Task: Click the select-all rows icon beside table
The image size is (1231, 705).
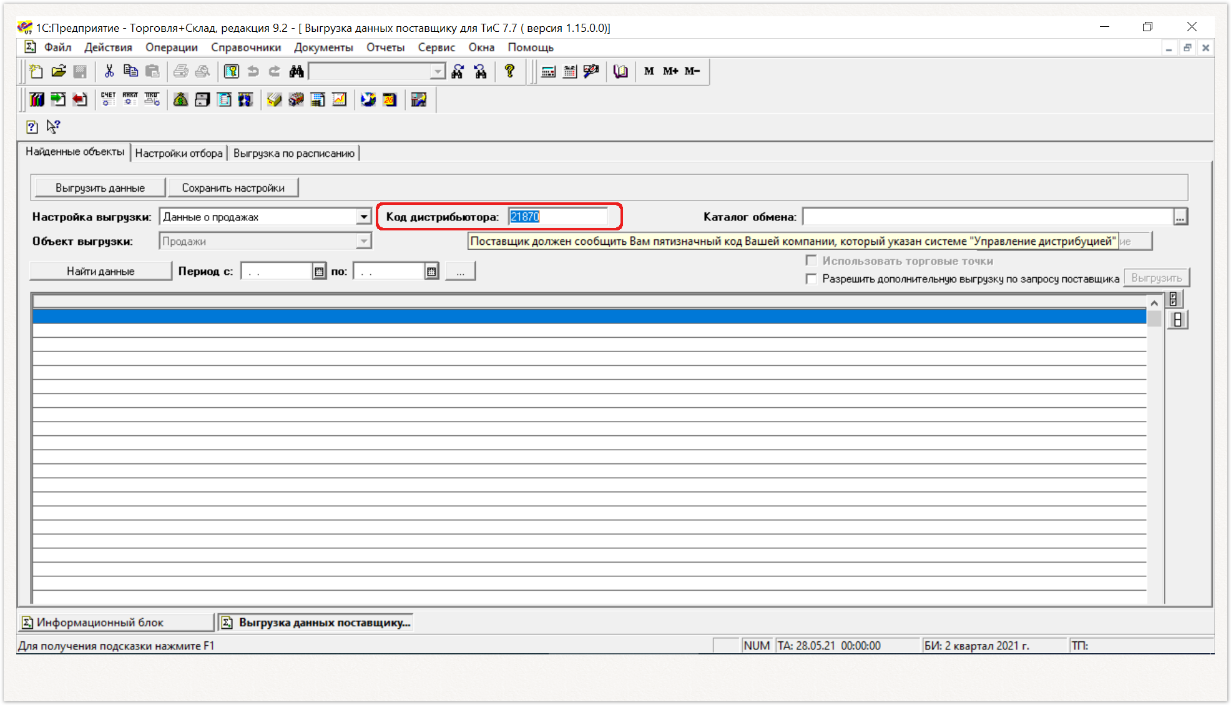Action: pyautogui.click(x=1174, y=299)
